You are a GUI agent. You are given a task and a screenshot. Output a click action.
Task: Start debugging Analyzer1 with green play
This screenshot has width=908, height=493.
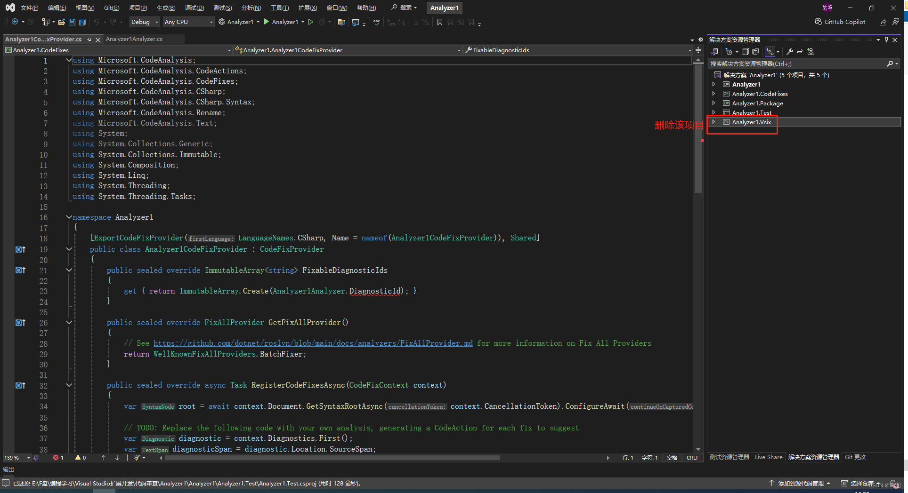[267, 22]
